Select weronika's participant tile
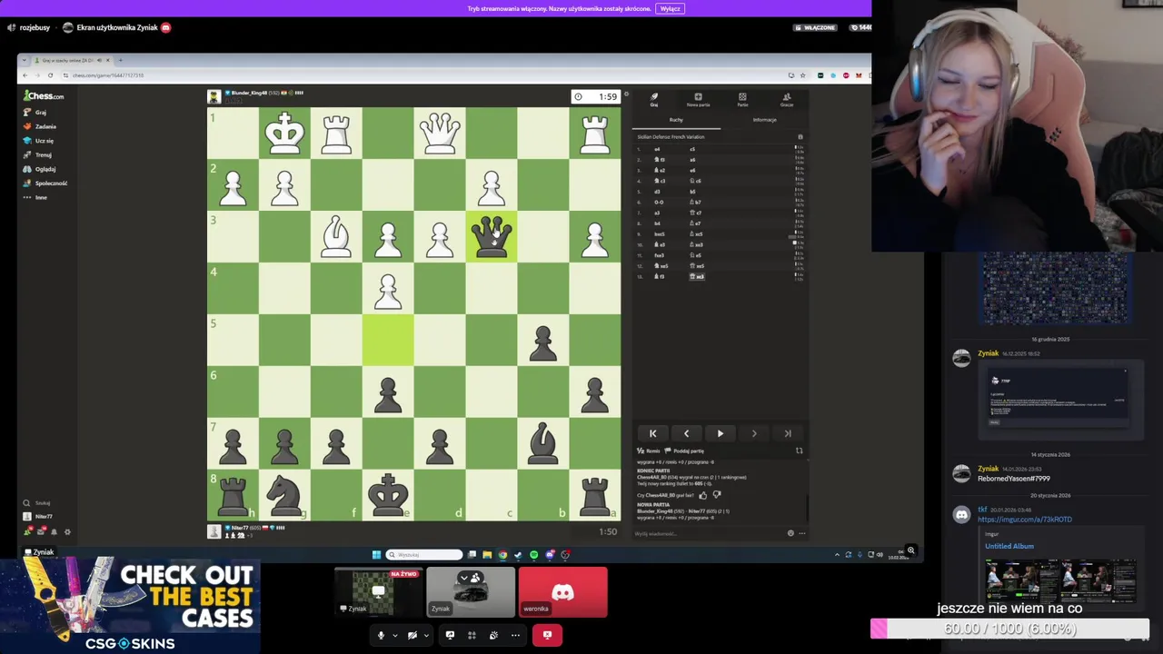The image size is (1163, 654). coord(562,592)
